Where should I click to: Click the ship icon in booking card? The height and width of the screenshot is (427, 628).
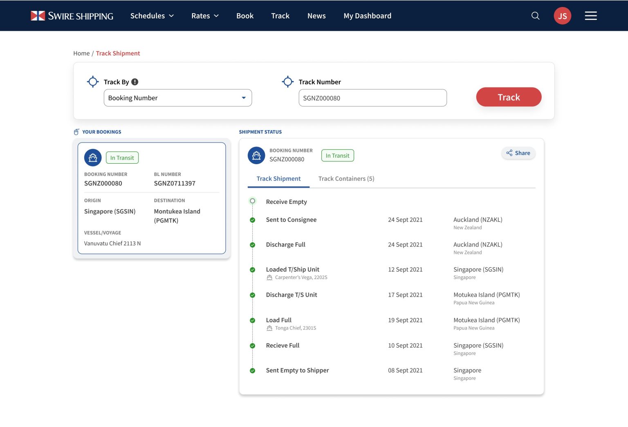pyautogui.click(x=93, y=158)
